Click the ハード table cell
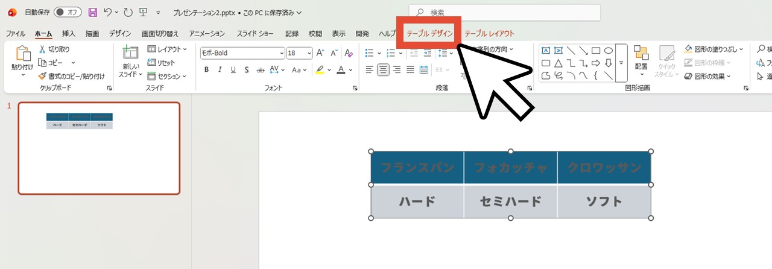772x269 pixels. [x=417, y=201]
